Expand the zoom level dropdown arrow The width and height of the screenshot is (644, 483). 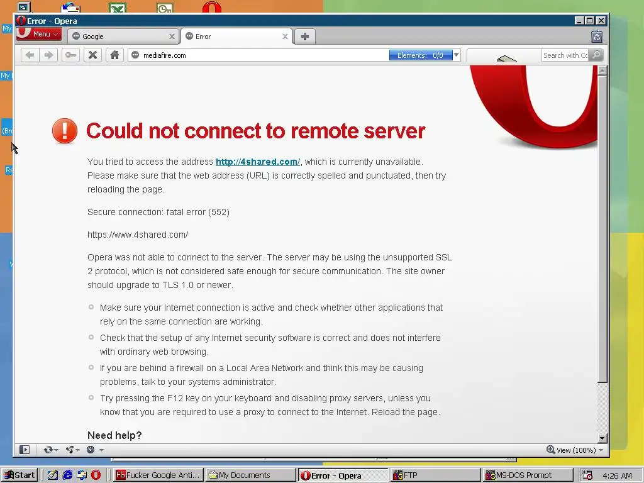601,450
